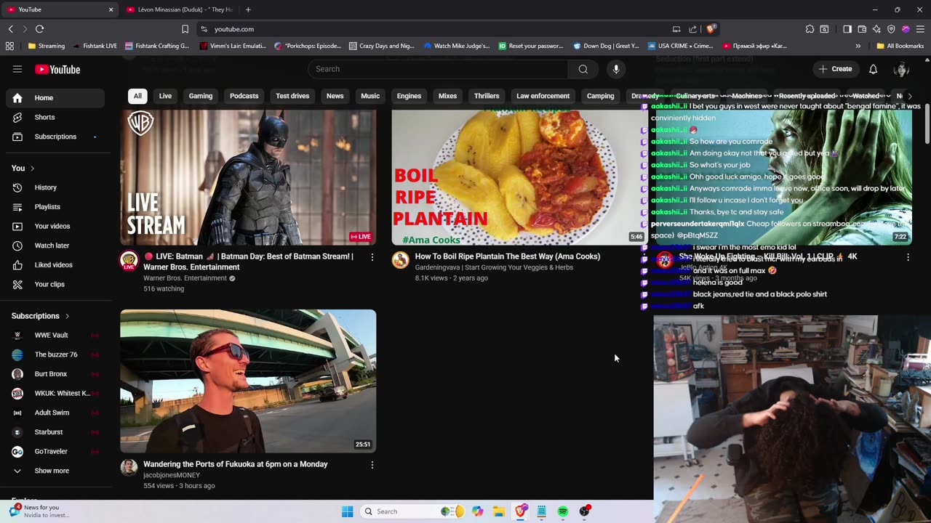Select the Law enforcement filter chip
Image resolution: width=931 pixels, height=523 pixels.
coord(543,96)
